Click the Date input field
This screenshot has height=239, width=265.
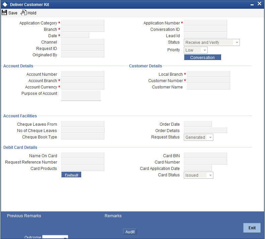pos(75,36)
